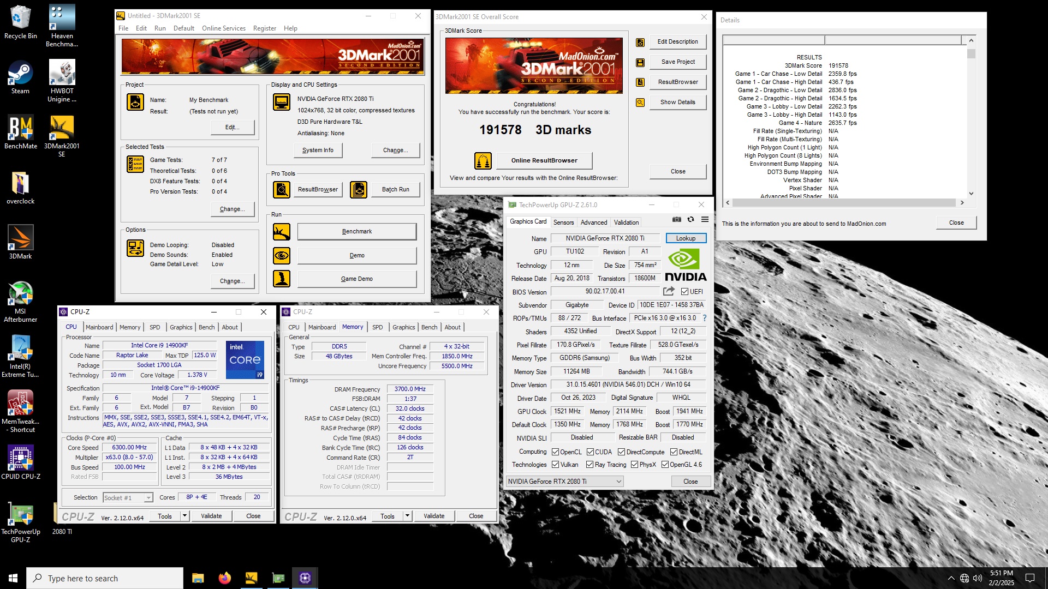
Task: Click Validate in left CPU-Z window
Action: (x=211, y=516)
